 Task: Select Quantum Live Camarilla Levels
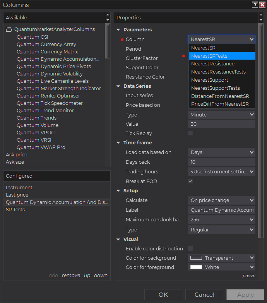[x=53, y=81]
